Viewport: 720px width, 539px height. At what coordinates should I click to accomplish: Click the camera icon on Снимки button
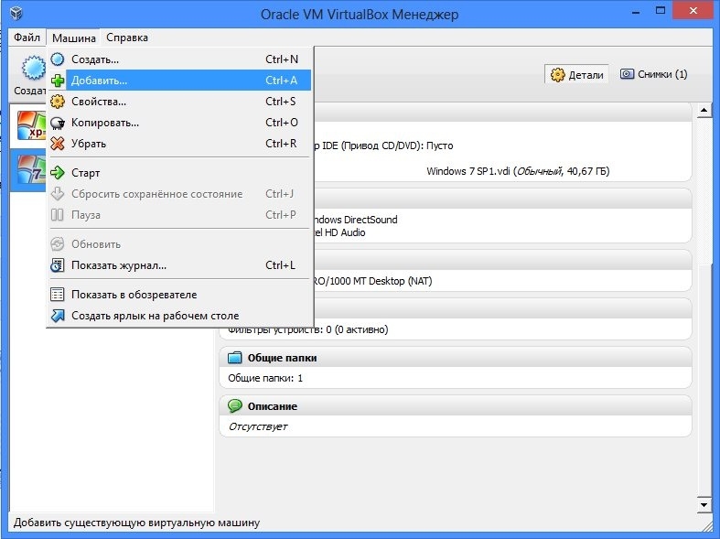[x=627, y=74]
